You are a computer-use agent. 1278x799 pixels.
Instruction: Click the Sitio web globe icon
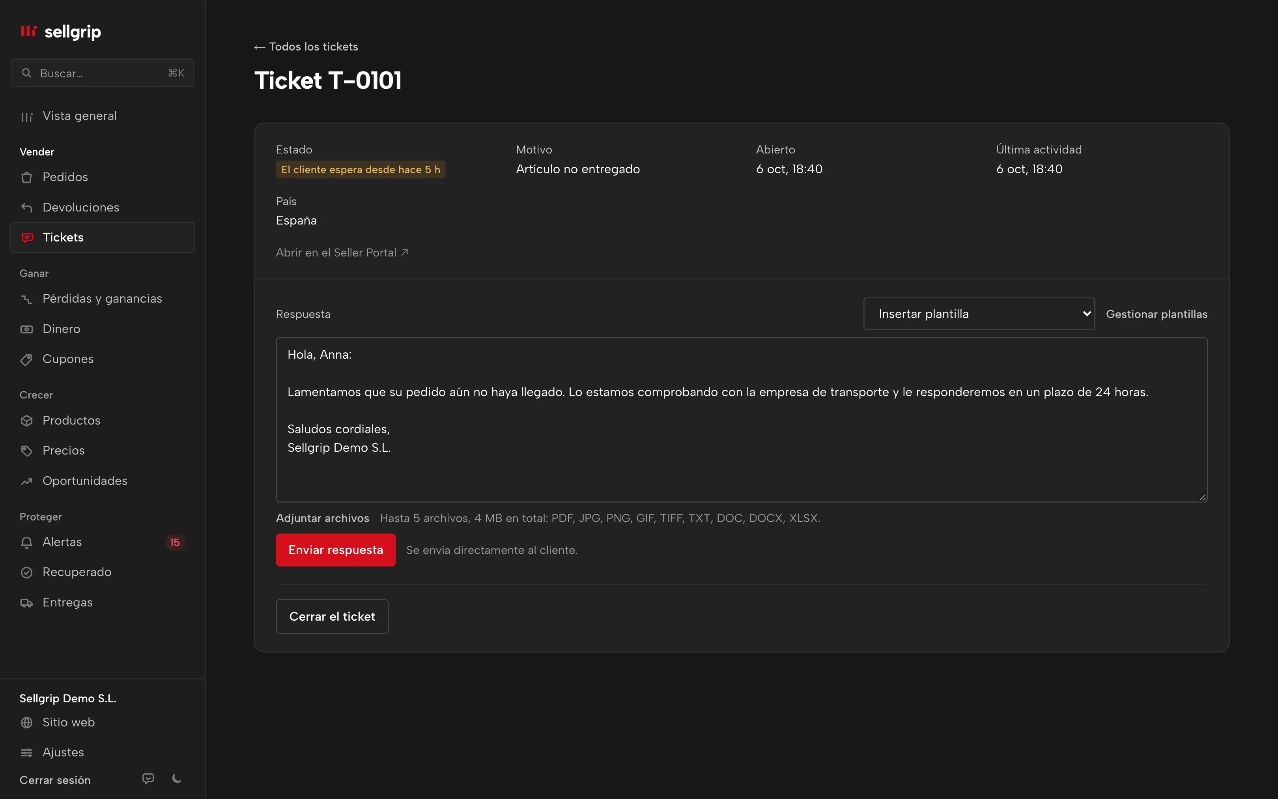(x=26, y=722)
